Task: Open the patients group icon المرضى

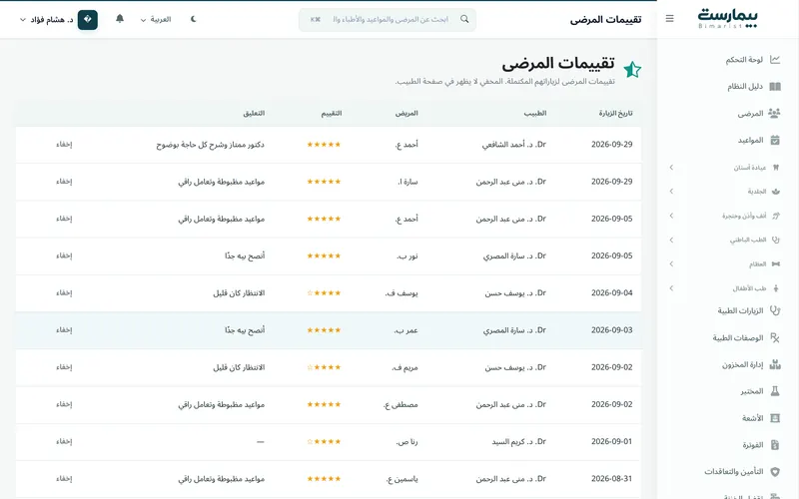Action: pyautogui.click(x=775, y=113)
